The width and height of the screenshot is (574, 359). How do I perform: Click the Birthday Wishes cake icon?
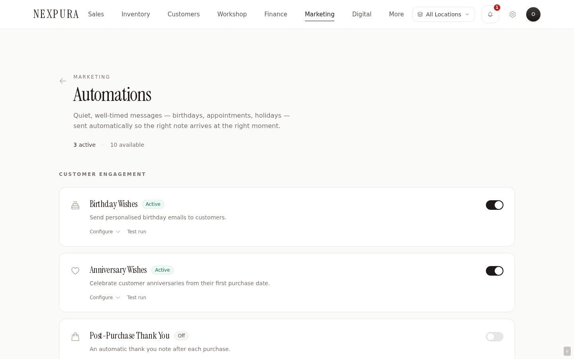tap(75, 205)
